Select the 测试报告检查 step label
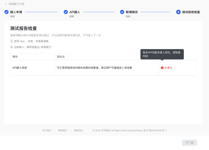The image size is (209, 150). pyautogui.click(x=191, y=12)
